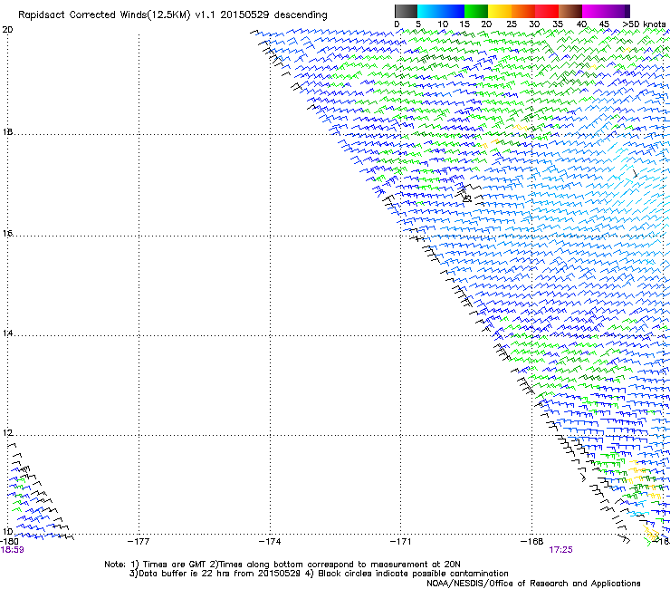Viewport: 670px width, 589px height.
Task: Click the Rapidscat Corrected Winds title text
Action: pyautogui.click(x=173, y=15)
